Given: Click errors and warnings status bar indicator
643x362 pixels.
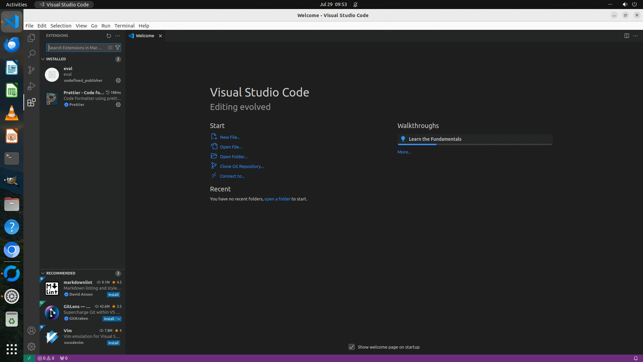Looking at the screenshot, I should (46, 358).
